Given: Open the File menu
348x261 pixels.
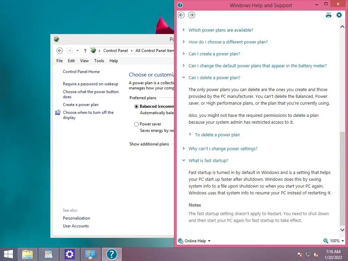Looking at the screenshot, I should 59,61.
